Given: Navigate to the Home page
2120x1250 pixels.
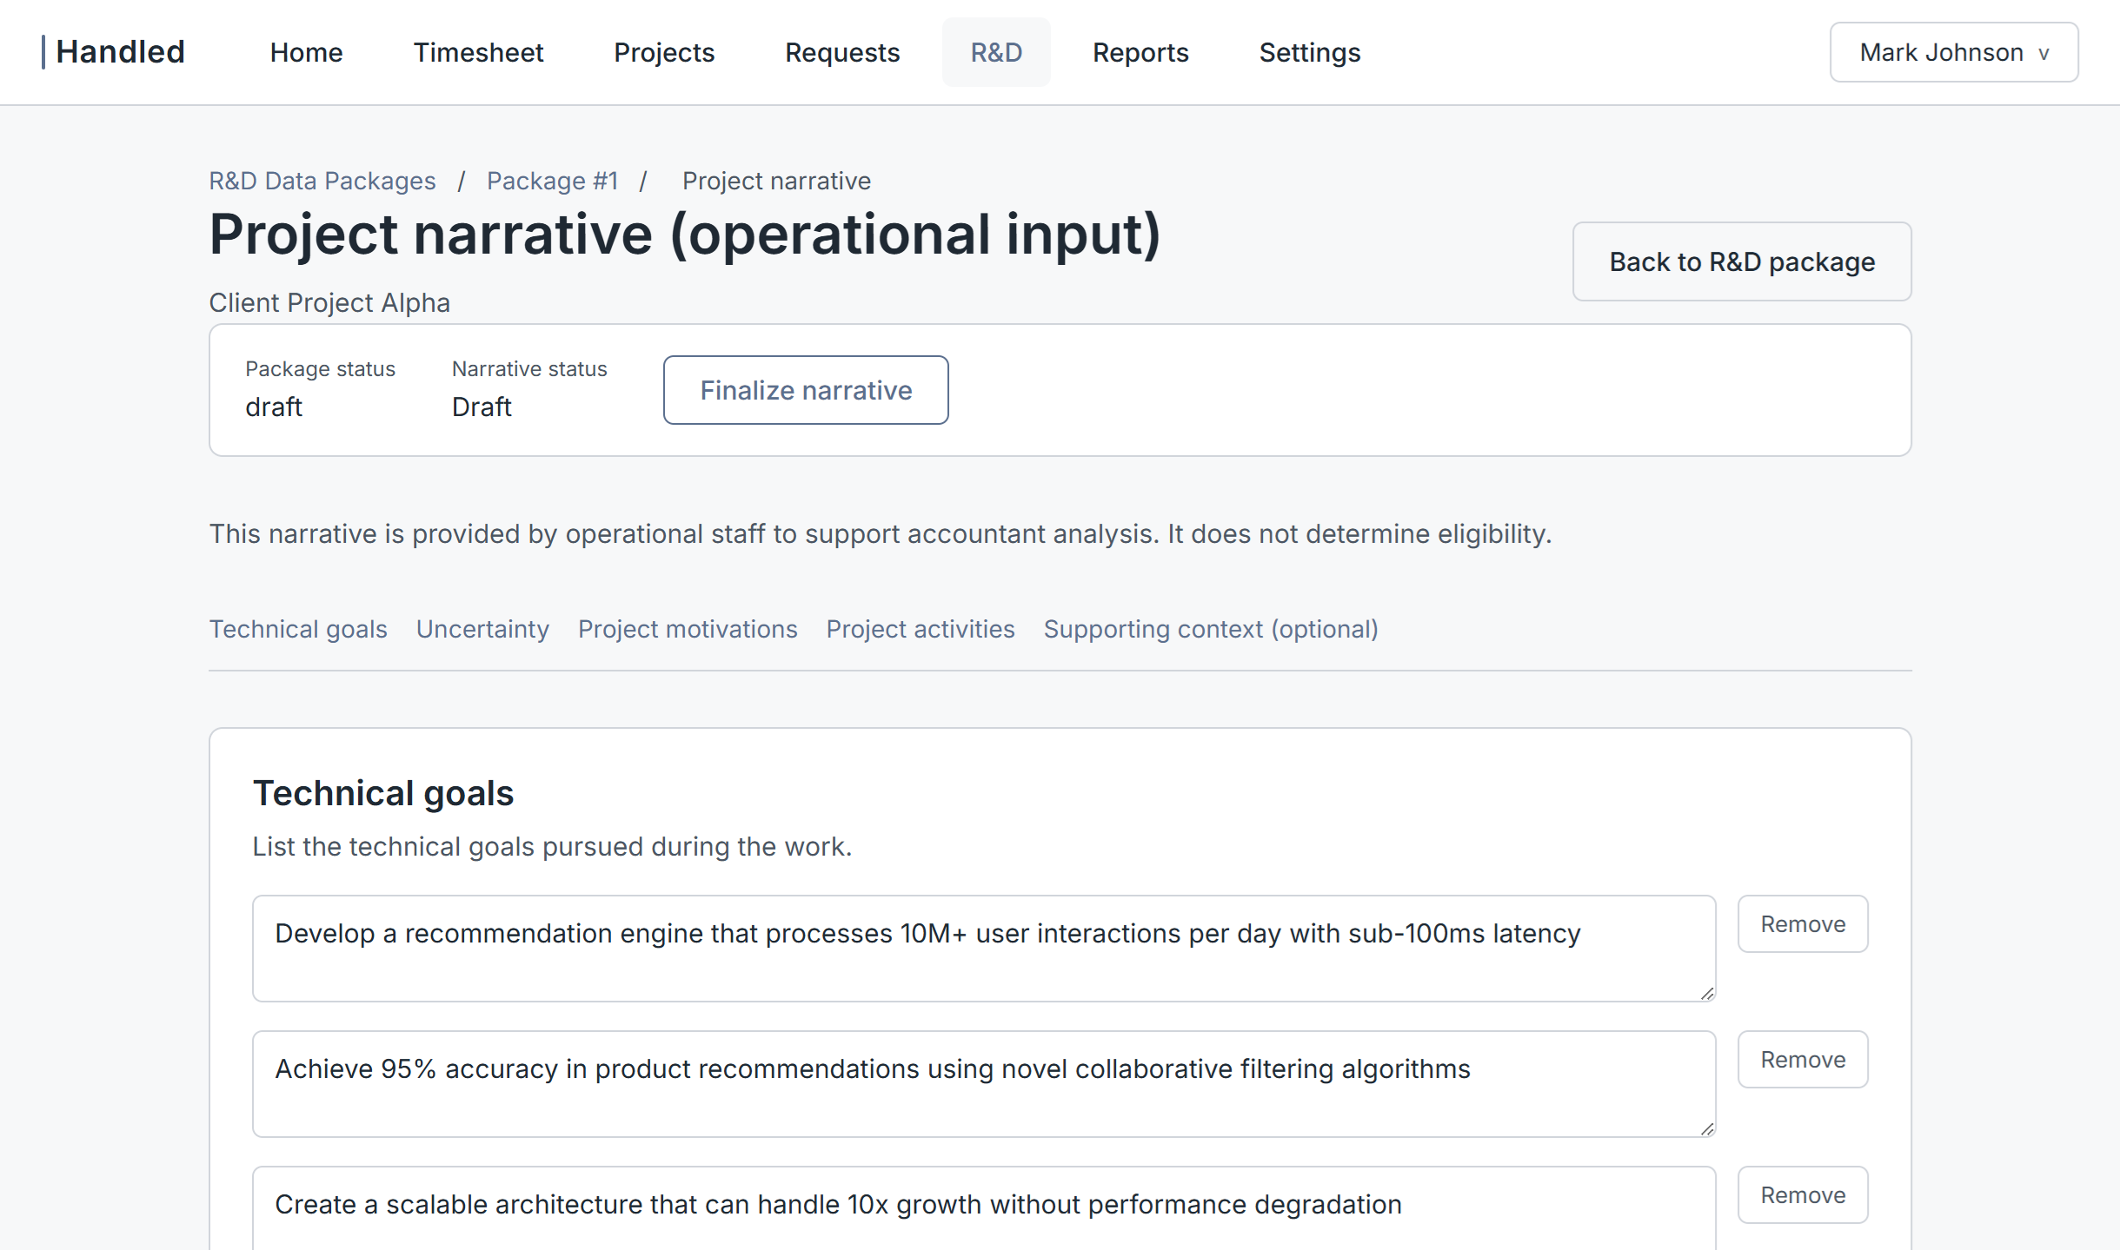Looking at the screenshot, I should [305, 52].
